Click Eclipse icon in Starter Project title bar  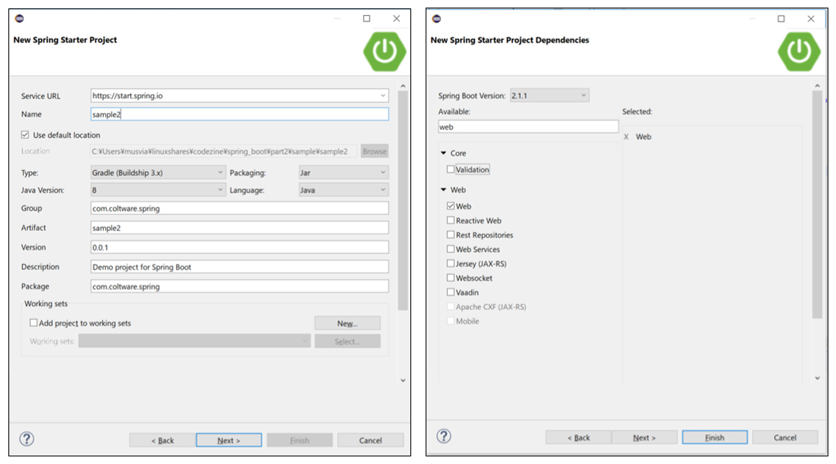(19, 19)
